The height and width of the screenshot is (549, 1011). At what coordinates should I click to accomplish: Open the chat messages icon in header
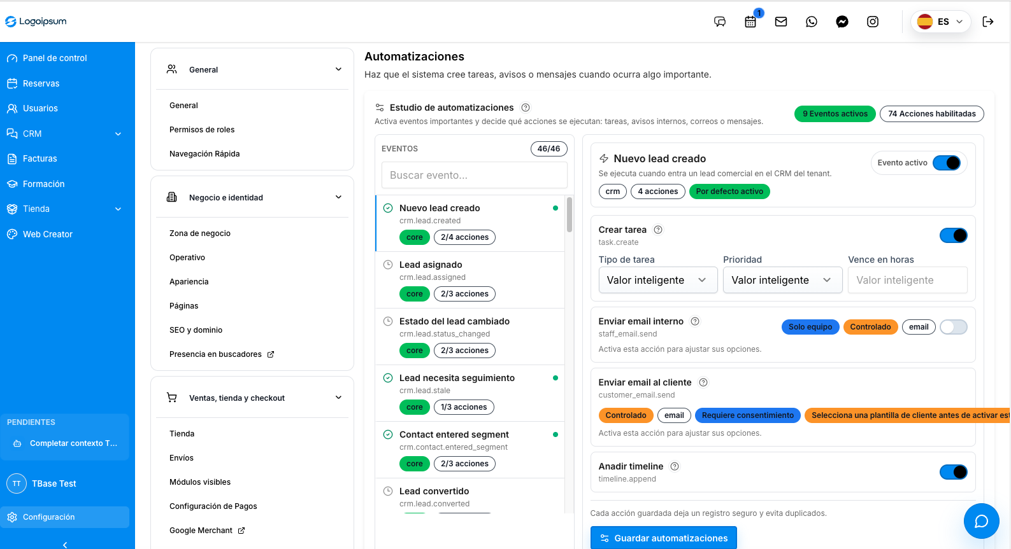tap(720, 22)
